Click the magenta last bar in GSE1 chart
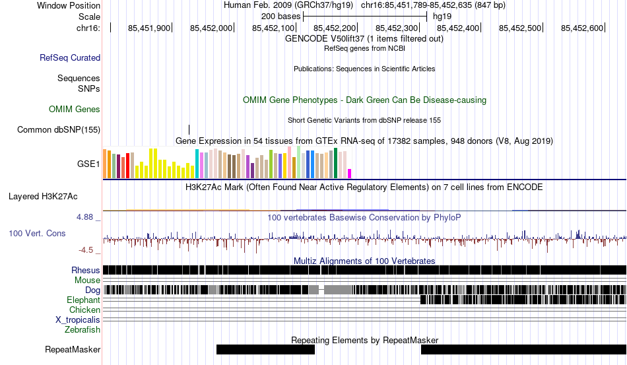This screenshot has height=365, width=627. (350, 174)
